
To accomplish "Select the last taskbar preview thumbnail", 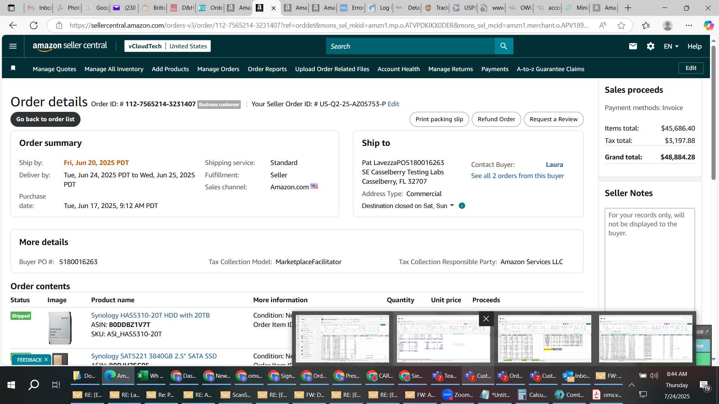I will [x=646, y=339].
